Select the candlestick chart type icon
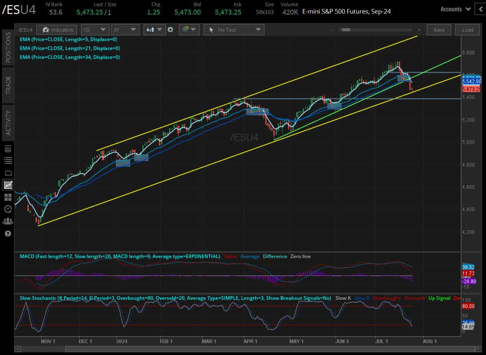Viewport: 486px width, 355px height. (152, 30)
